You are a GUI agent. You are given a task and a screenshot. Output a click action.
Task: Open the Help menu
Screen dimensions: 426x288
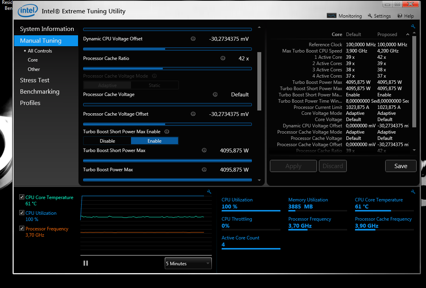[406, 16]
